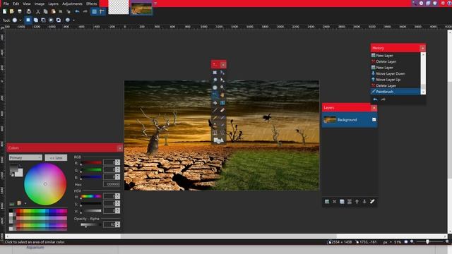Select the Paint Bucket tool
Screen dimensions: 452x254
pyautogui.click(x=215, y=103)
